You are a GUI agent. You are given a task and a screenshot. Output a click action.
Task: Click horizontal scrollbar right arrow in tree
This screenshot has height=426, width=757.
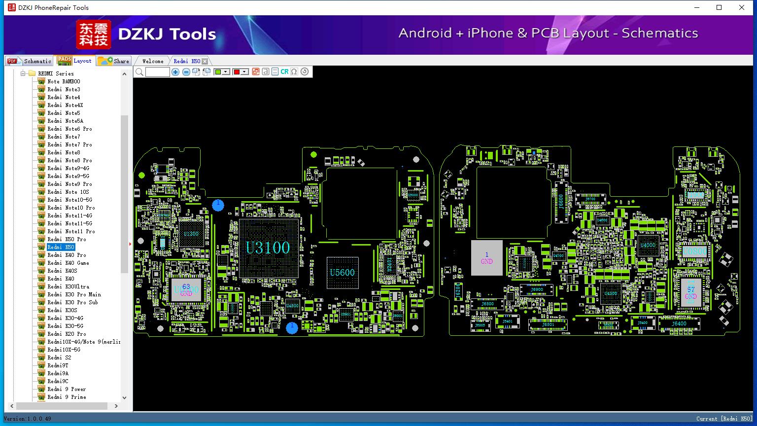[x=116, y=406]
